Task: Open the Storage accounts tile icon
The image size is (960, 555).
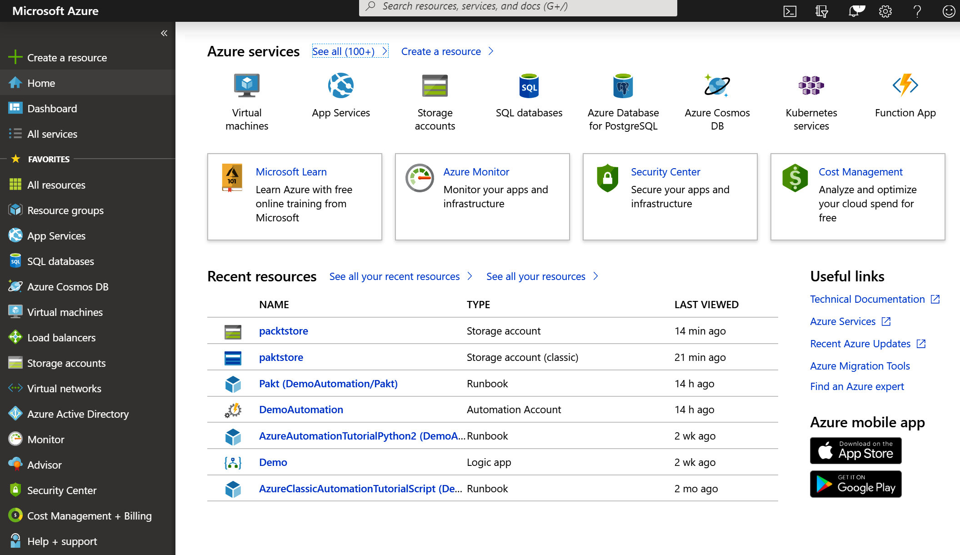Action: point(435,85)
